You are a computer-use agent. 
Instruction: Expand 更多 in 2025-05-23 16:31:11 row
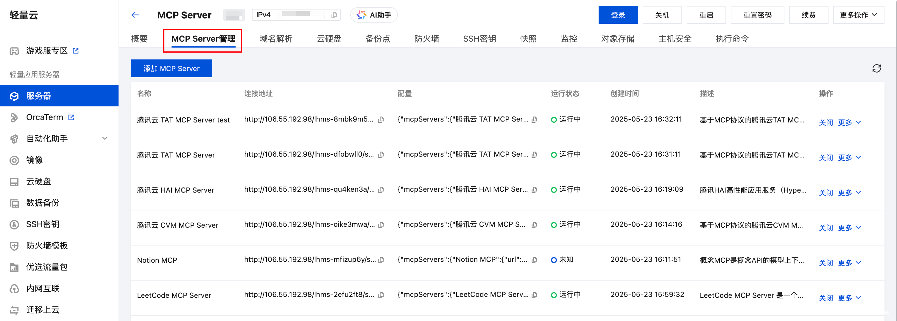[x=849, y=158]
